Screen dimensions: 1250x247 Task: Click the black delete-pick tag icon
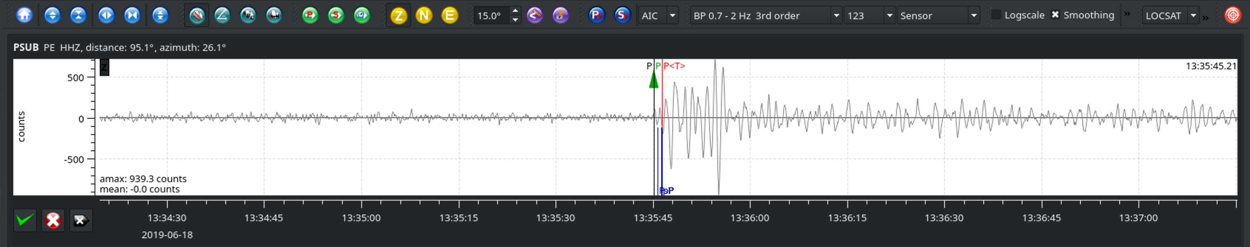coord(81,221)
